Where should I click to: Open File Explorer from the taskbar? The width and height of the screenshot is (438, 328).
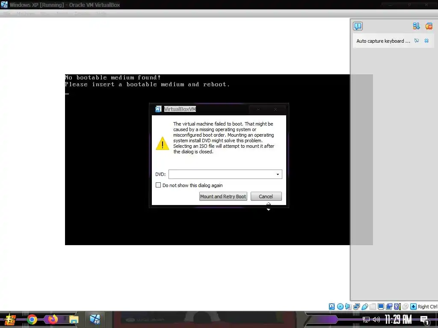(74, 319)
